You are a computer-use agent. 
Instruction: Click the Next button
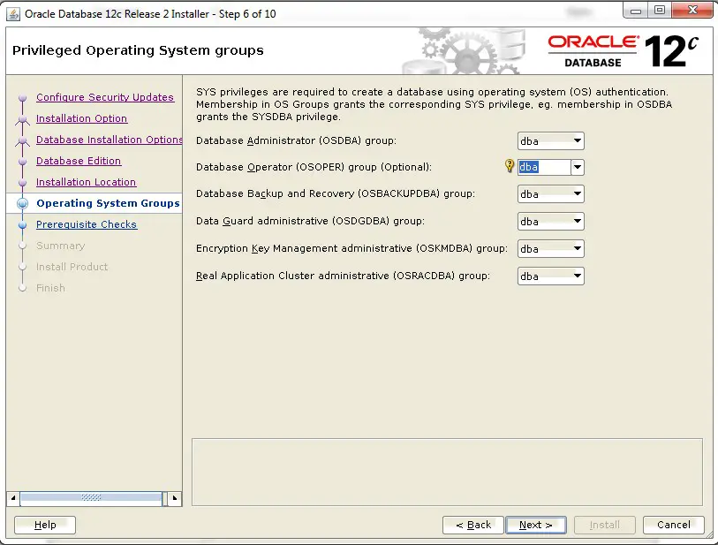(536, 525)
